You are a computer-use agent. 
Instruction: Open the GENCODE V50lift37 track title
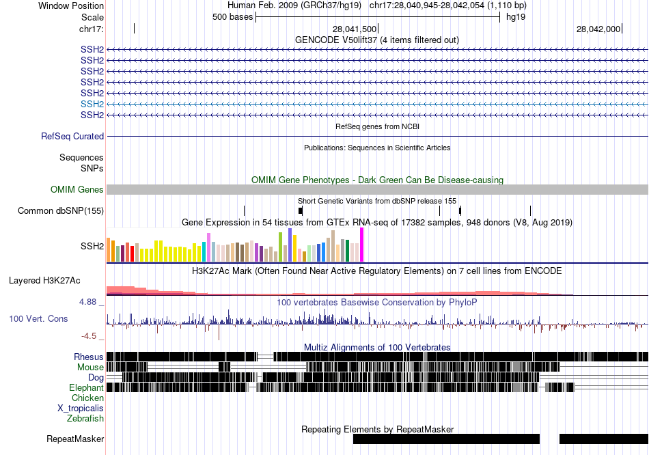click(x=377, y=40)
